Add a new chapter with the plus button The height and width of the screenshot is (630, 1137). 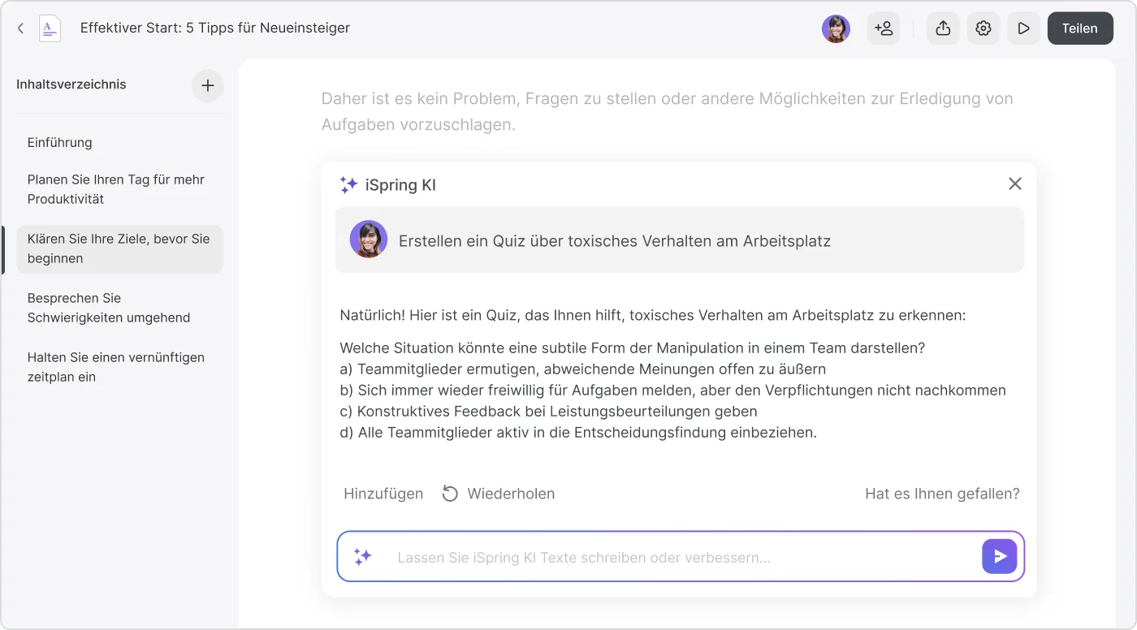tap(208, 85)
